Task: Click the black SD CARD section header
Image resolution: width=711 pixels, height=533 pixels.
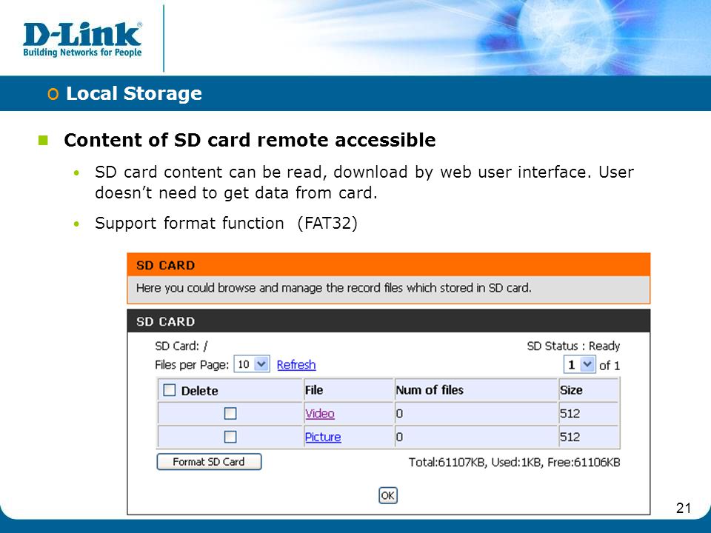Action: click(x=389, y=321)
